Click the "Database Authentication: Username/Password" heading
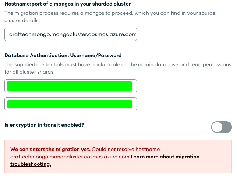The width and height of the screenshot is (237, 179). tap(63, 56)
